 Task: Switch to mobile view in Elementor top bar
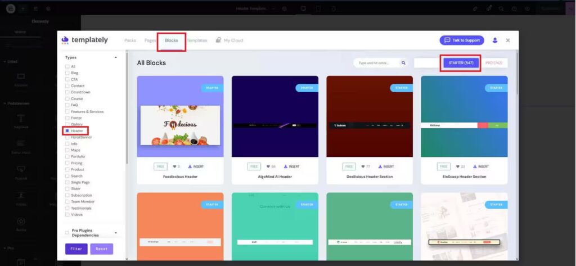(334, 8)
